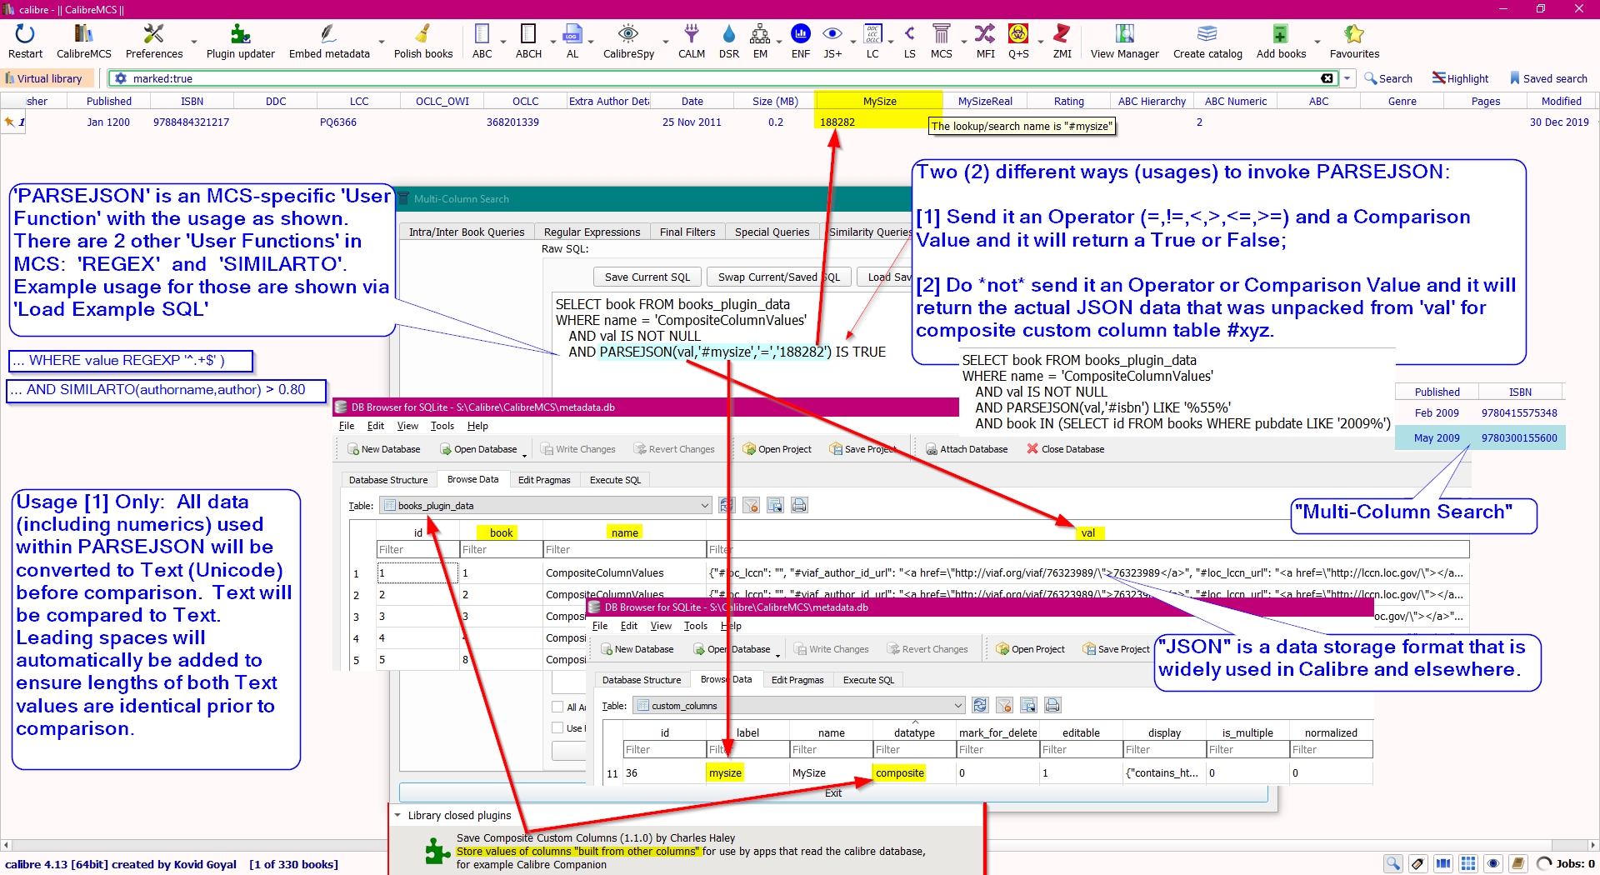Open the custom_columns table dropdown

point(957,706)
